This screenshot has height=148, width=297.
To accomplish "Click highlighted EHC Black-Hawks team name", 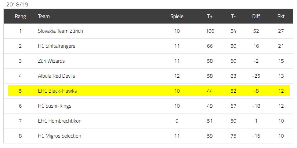I will 57,91.
